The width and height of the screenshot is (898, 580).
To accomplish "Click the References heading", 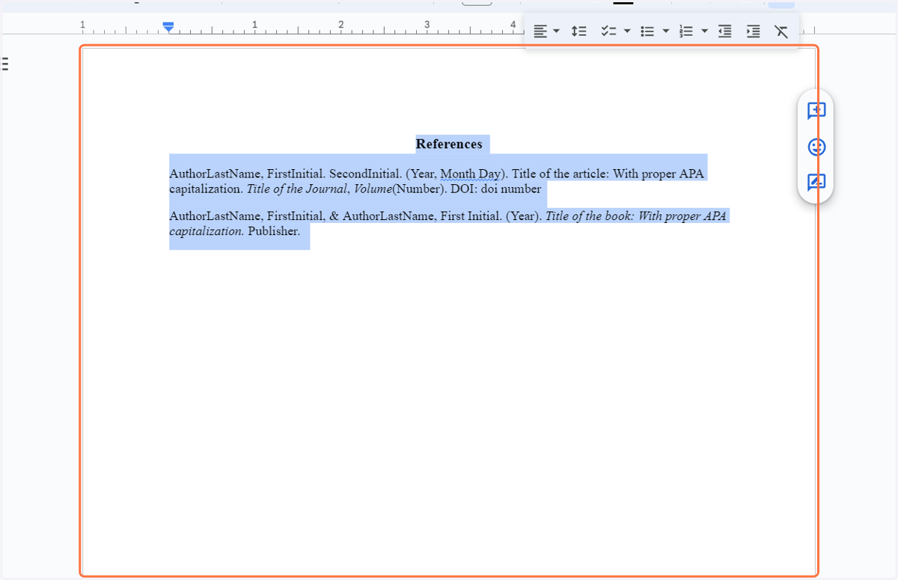I will point(449,144).
